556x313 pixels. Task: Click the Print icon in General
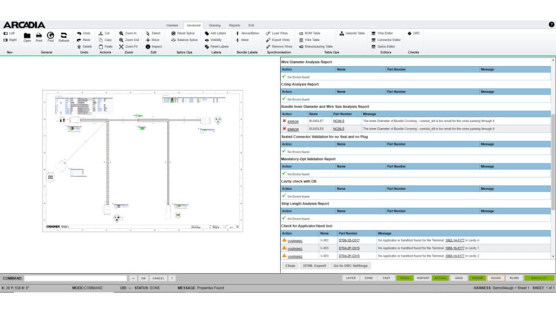(39, 36)
